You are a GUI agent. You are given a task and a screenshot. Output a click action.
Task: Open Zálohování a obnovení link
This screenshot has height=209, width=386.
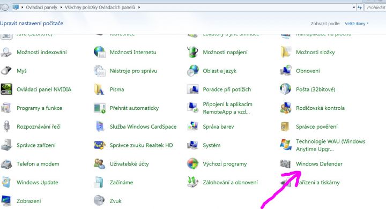coord(230,182)
